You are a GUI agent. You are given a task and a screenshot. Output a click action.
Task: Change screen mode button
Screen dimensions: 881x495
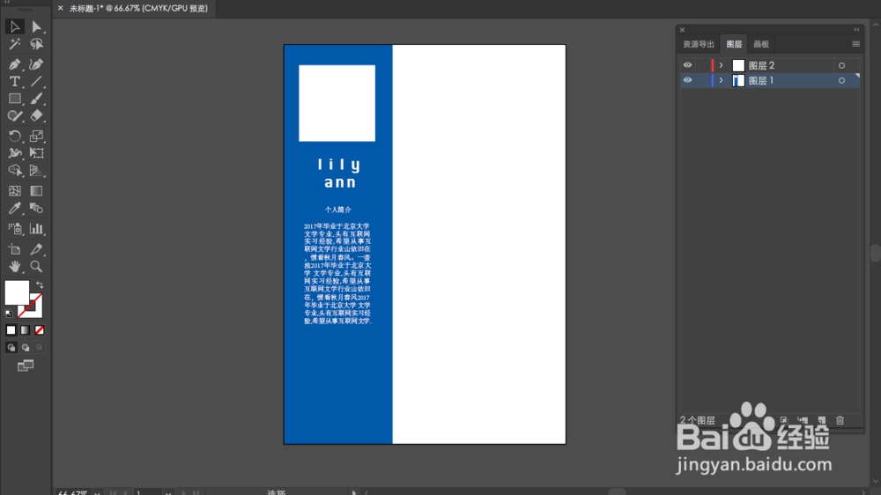[x=26, y=366]
